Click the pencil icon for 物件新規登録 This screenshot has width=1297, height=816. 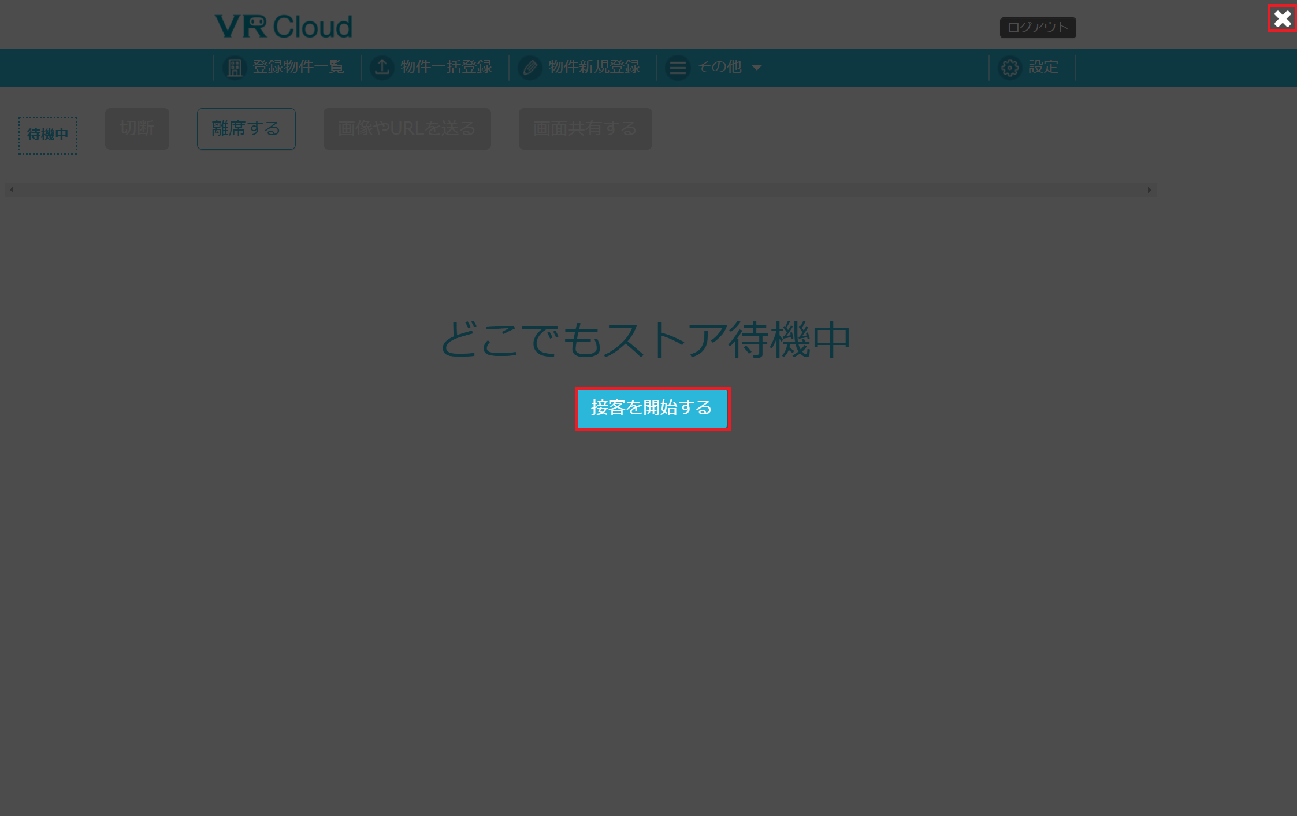click(530, 68)
